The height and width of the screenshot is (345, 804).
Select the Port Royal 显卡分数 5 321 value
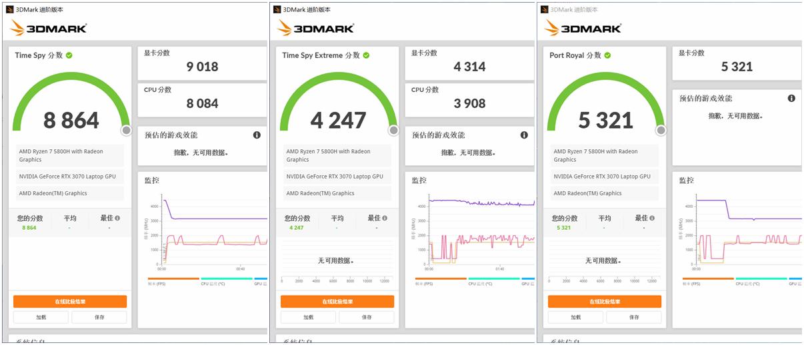(737, 67)
